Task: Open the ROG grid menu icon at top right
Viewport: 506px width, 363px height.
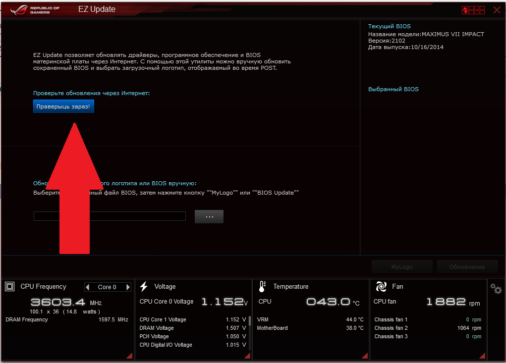Action: pyautogui.click(x=473, y=10)
